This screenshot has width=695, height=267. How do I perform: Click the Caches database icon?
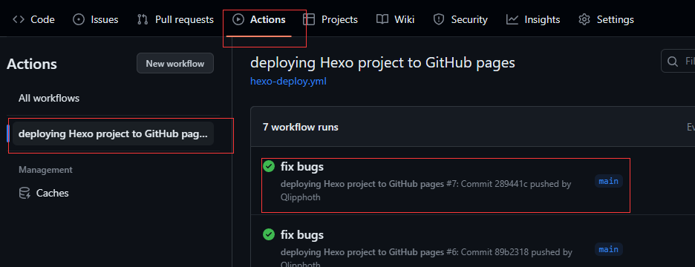click(25, 193)
